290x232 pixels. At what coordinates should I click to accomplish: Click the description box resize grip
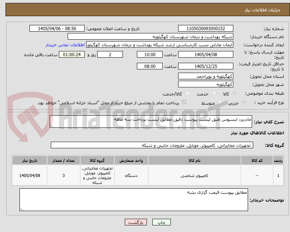(52, 126)
